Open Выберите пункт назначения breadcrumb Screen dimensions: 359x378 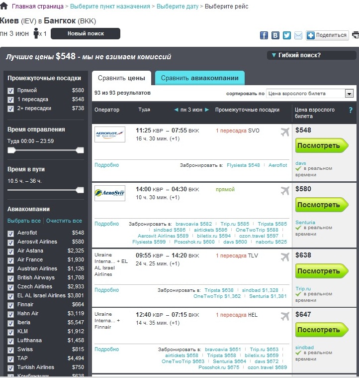[110, 6]
